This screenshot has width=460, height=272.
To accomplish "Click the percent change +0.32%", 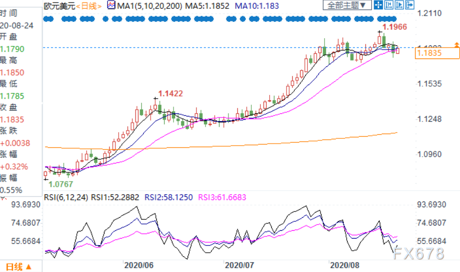I will pos(14,167).
